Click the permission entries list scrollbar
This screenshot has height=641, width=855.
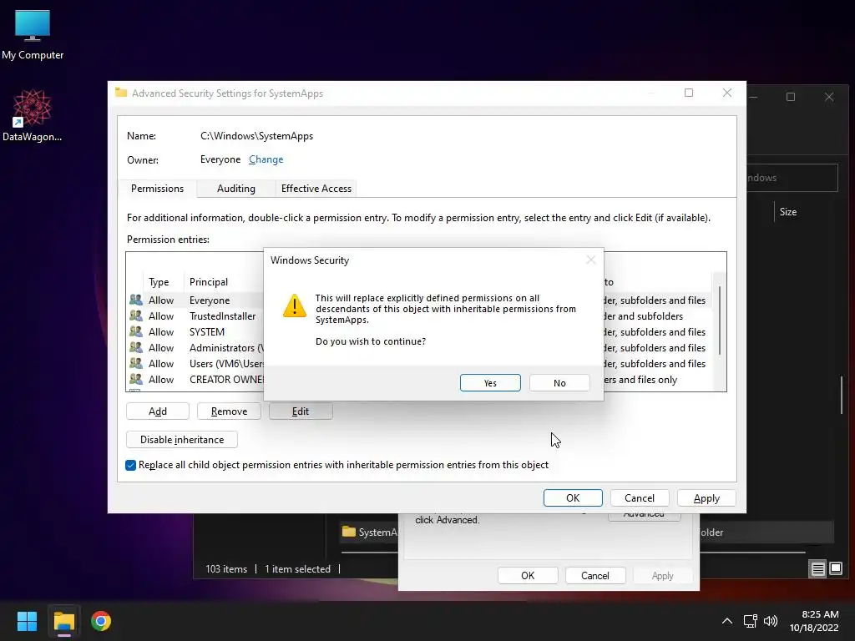click(719, 320)
